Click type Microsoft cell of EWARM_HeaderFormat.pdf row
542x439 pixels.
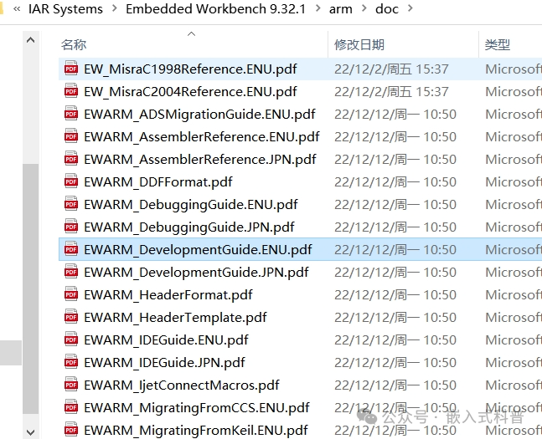click(x=514, y=295)
